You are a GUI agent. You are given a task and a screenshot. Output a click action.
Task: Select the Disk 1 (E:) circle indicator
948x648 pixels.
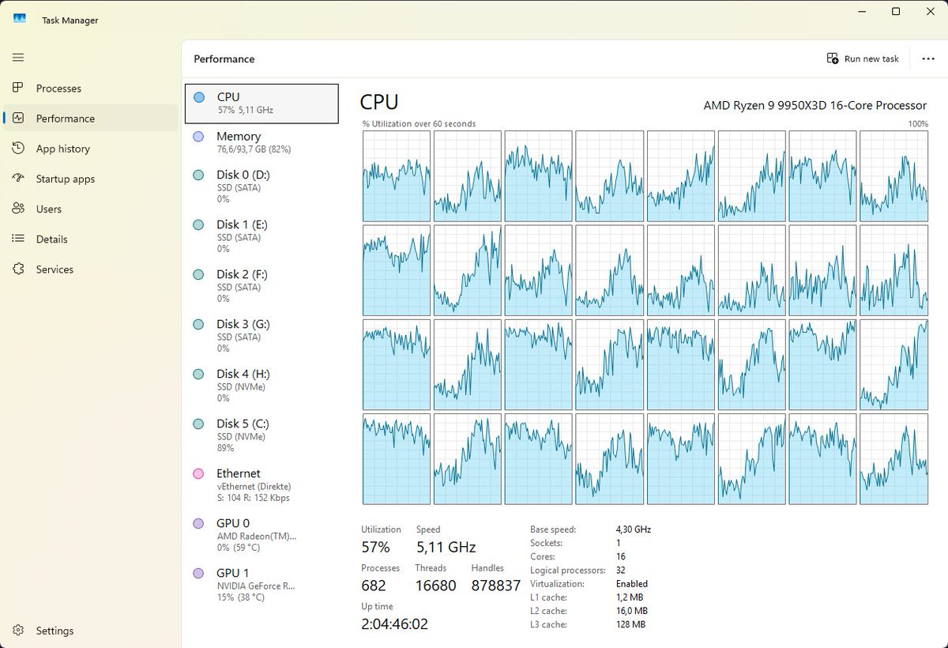point(199,225)
